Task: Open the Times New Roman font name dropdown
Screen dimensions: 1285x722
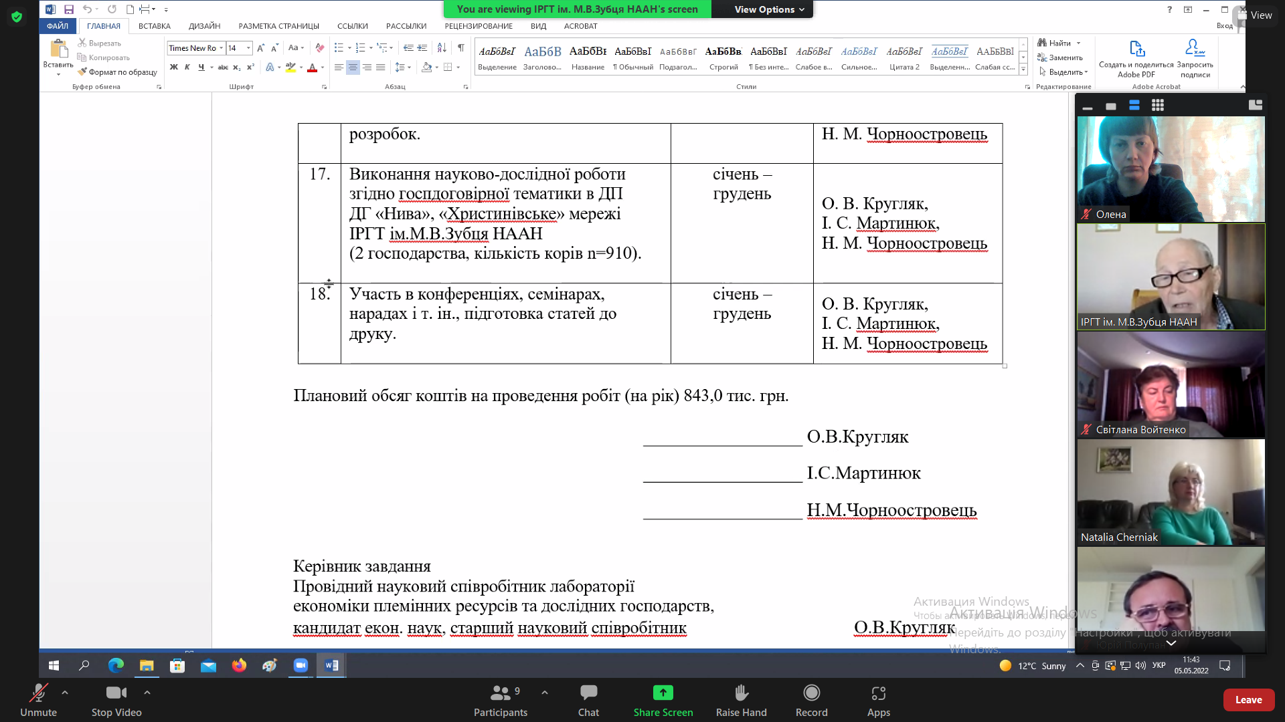Action: [221, 48]
